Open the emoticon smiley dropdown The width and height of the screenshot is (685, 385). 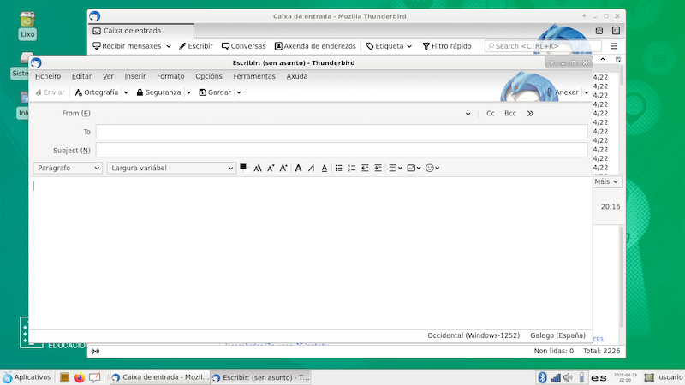pos(432,168)
